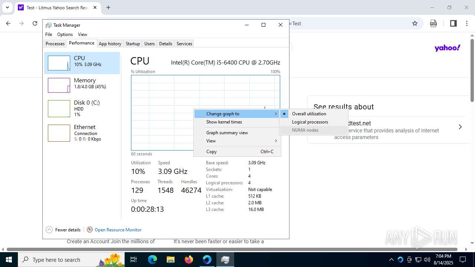475x267 pixels.
Task: Click the Task Manager title bar icon
Action: click(49, 25)
